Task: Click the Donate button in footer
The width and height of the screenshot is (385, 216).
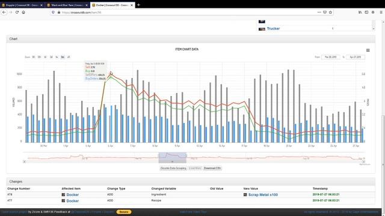Action: point(124,212)
